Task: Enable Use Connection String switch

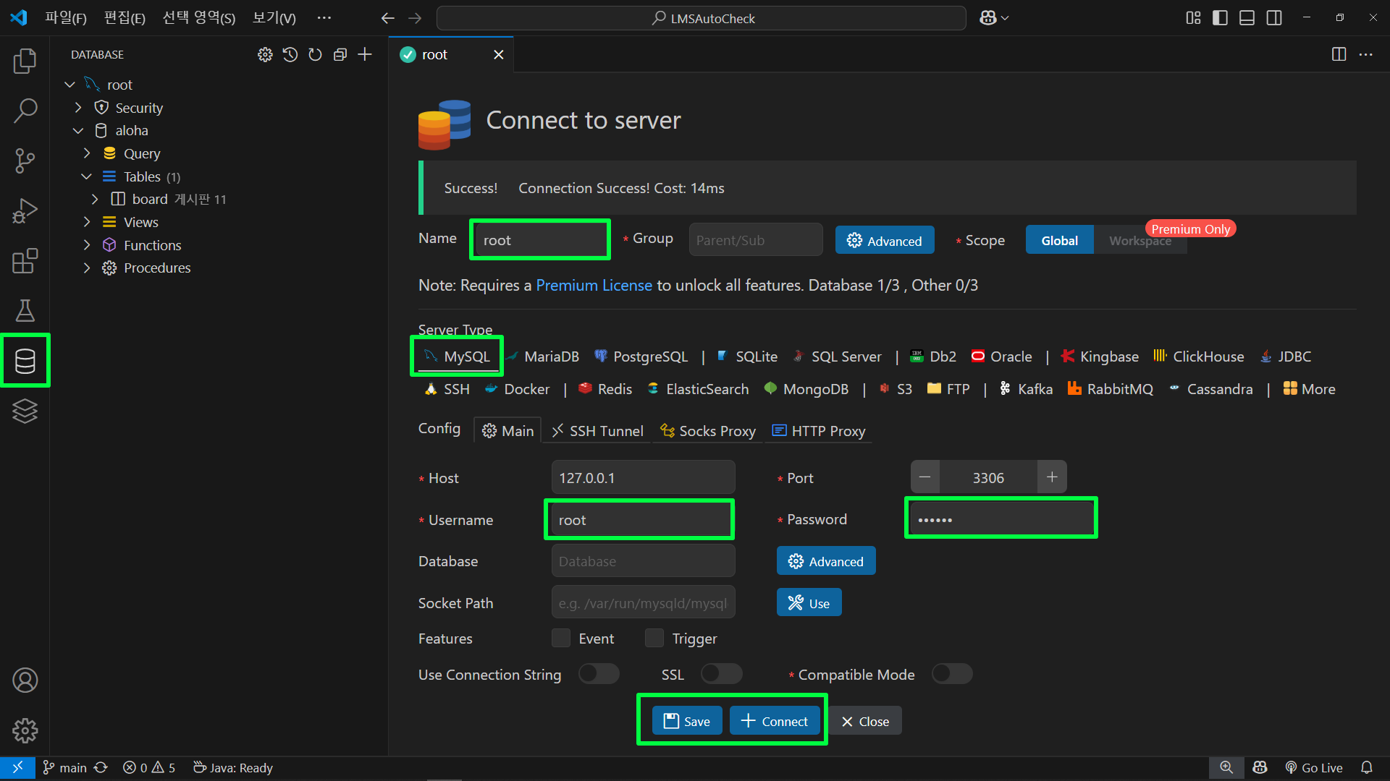Action: 599,674
